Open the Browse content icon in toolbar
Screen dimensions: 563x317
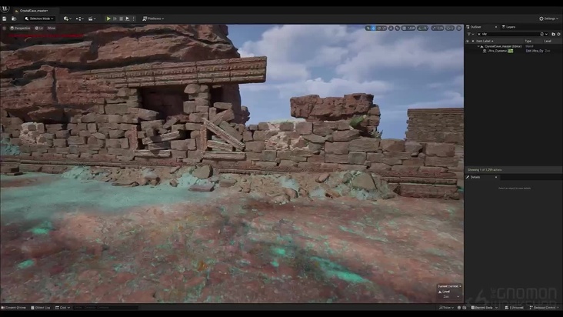pos(15,18)
